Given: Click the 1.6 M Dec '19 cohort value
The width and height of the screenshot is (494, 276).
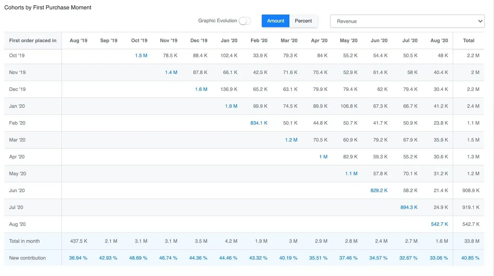Looking at the screenshot, I should pos(201,89).
